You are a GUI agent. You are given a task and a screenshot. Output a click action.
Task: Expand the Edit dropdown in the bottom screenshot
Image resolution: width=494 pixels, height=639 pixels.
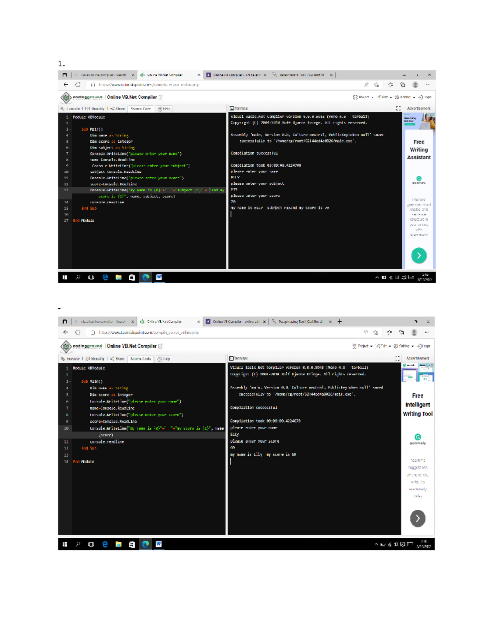[384, 346]
